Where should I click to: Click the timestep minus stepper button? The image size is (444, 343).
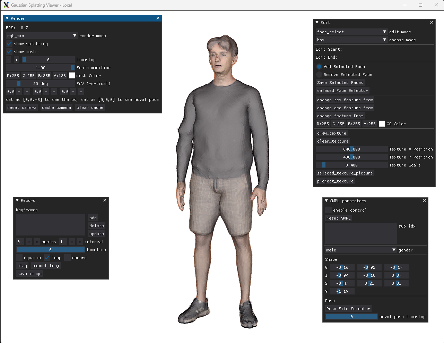pos(9,60)
